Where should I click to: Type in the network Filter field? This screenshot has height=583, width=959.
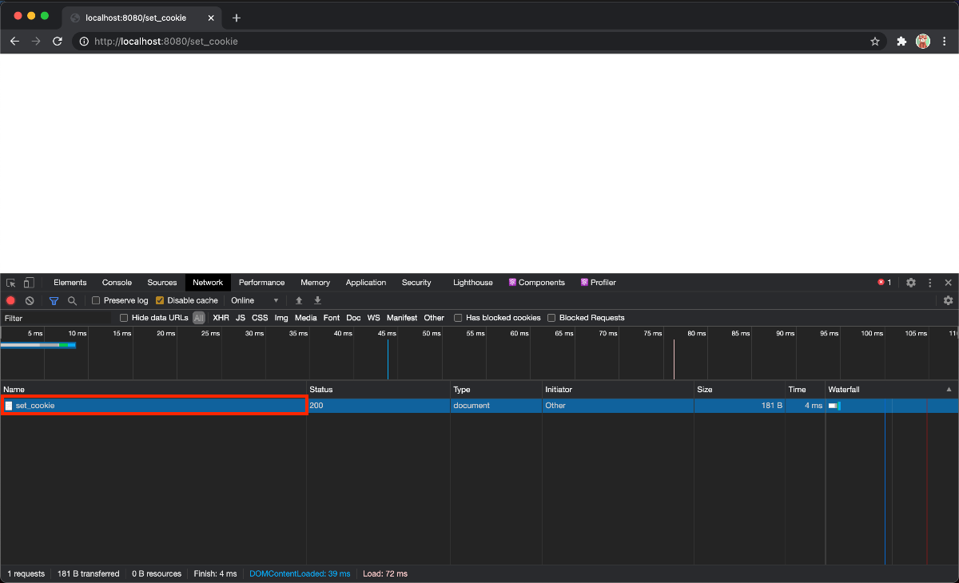pyautogui.click(x=56, y=318)
